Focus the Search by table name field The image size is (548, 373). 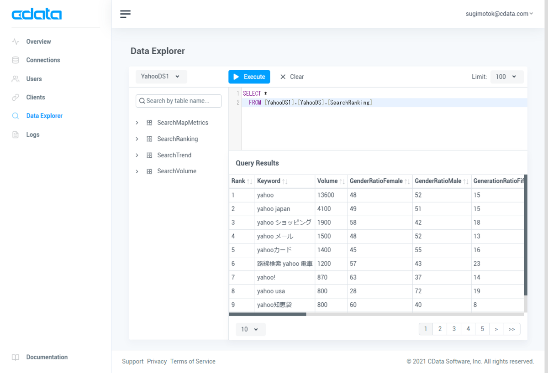pyautogui.click(x=179, y=101)
